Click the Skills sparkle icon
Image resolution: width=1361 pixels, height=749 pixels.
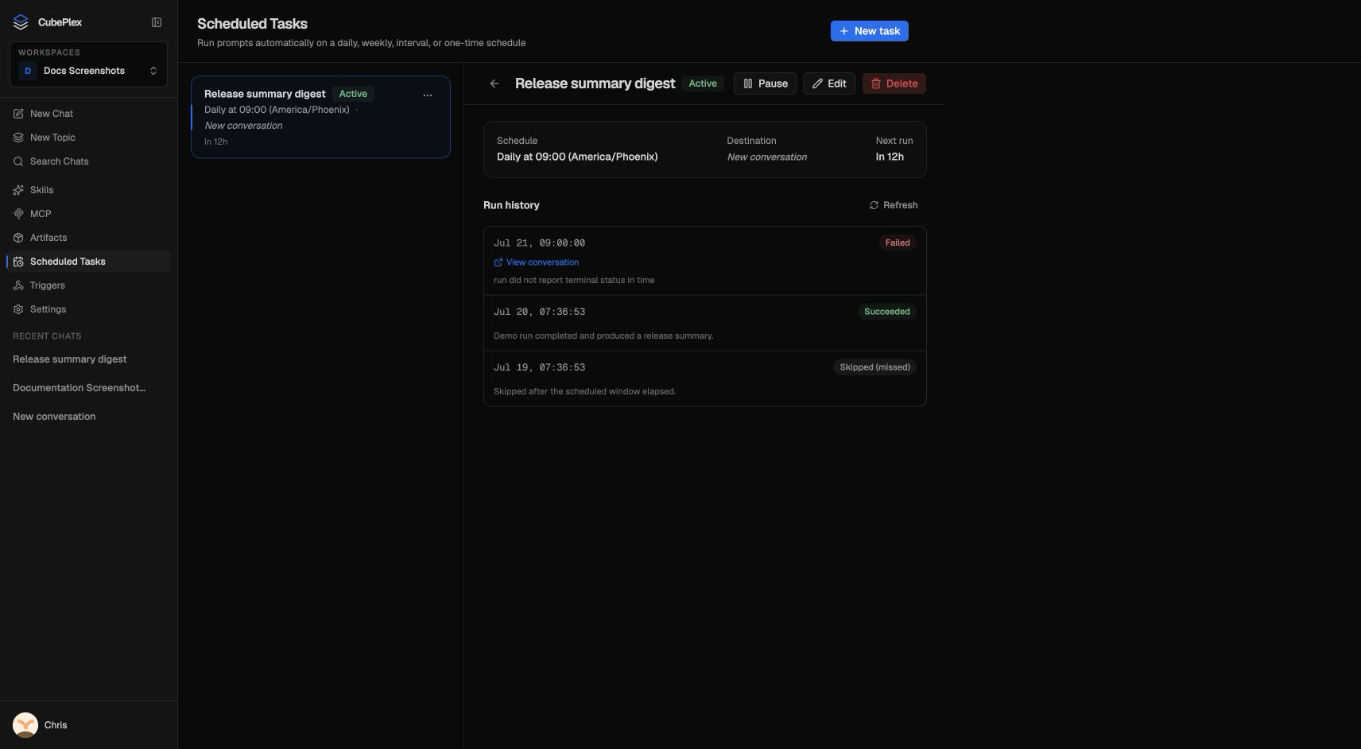pyautogui.click(x=18, y=190)
